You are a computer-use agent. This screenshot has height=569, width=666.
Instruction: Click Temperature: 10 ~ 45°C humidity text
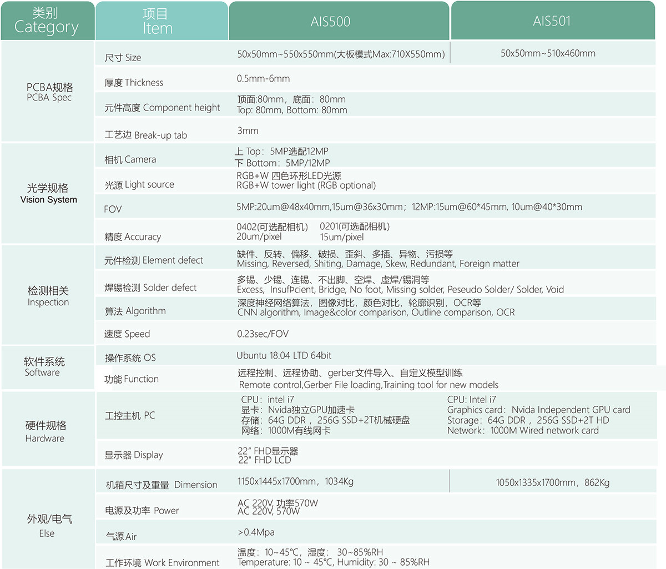(x=333, y=562)
